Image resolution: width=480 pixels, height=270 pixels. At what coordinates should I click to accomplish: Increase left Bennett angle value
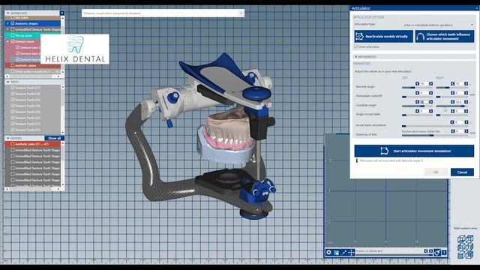coord(430,83)
